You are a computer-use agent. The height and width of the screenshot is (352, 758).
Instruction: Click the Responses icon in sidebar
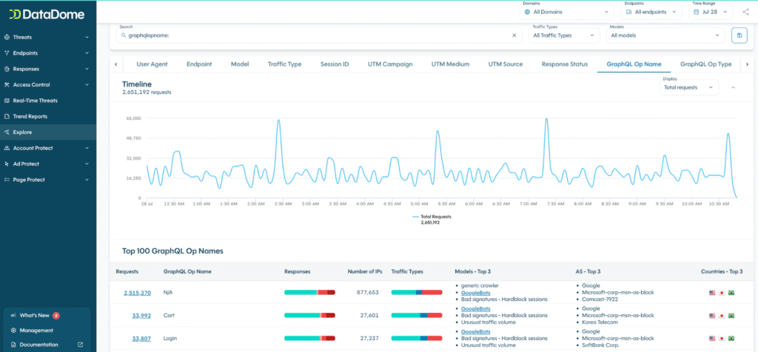point(7,69)
